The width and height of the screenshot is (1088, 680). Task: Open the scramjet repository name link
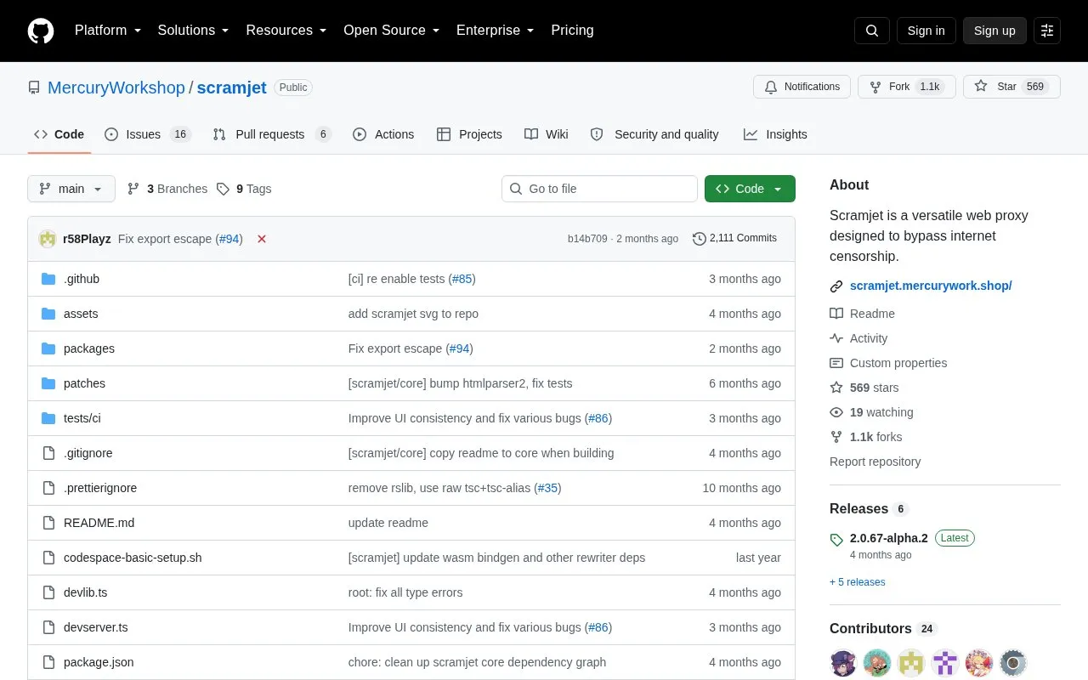click(x=232, y=88)
